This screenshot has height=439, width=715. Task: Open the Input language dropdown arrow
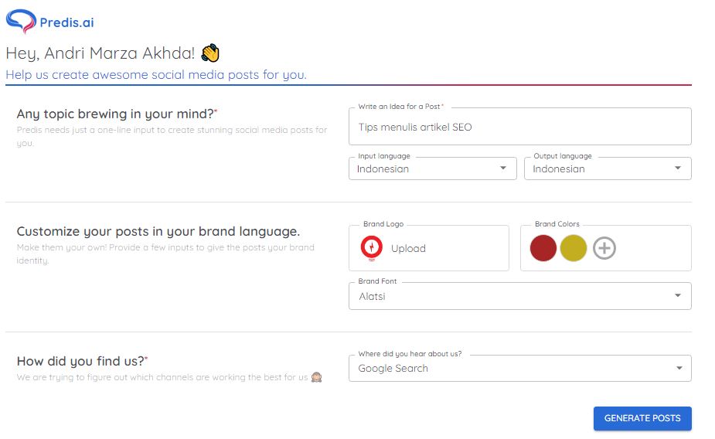point(503,168)
